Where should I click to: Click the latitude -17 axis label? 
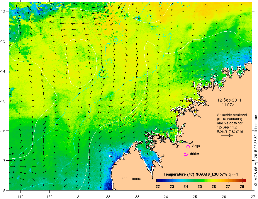(x=3, y=161)
